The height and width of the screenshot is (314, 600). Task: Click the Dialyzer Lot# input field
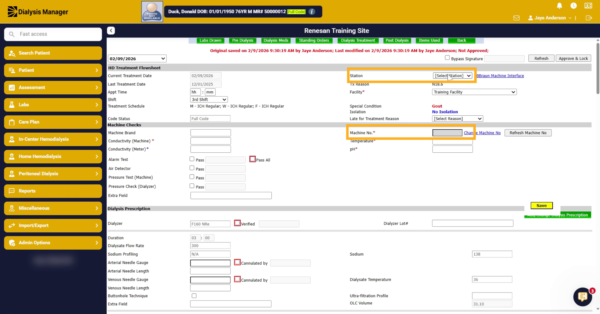tap(472, 223)
